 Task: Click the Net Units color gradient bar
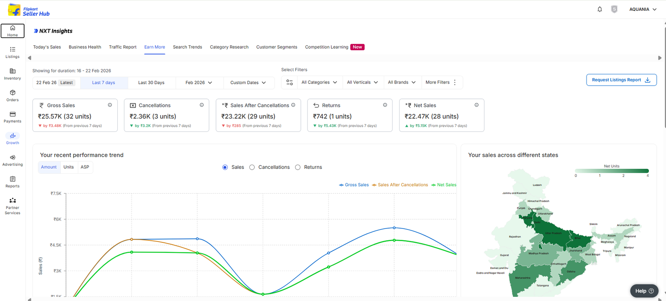[x=612, y=171]
